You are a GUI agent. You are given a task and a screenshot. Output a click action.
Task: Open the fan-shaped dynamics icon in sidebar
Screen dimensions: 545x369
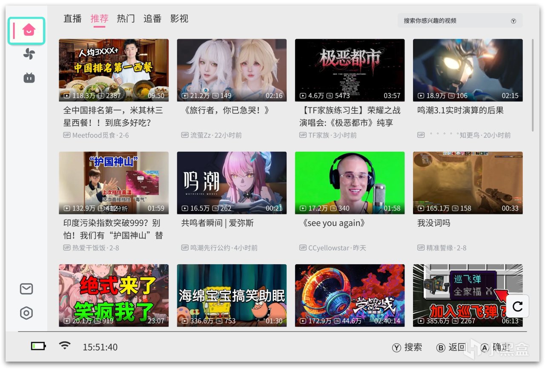(x=29, y=54)
